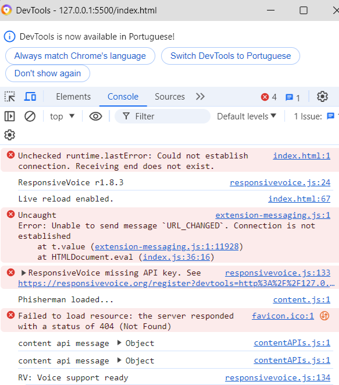Toggle the device toolbar icon

(30, 97)
